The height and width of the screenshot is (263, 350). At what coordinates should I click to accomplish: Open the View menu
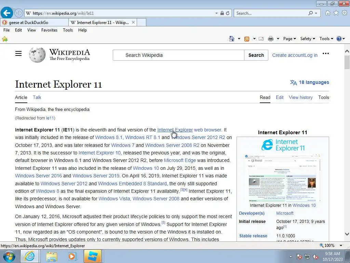[31, 30]
